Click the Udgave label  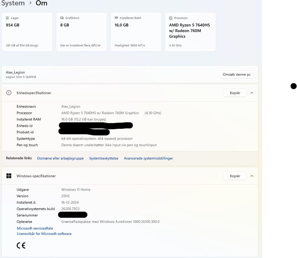23,189
